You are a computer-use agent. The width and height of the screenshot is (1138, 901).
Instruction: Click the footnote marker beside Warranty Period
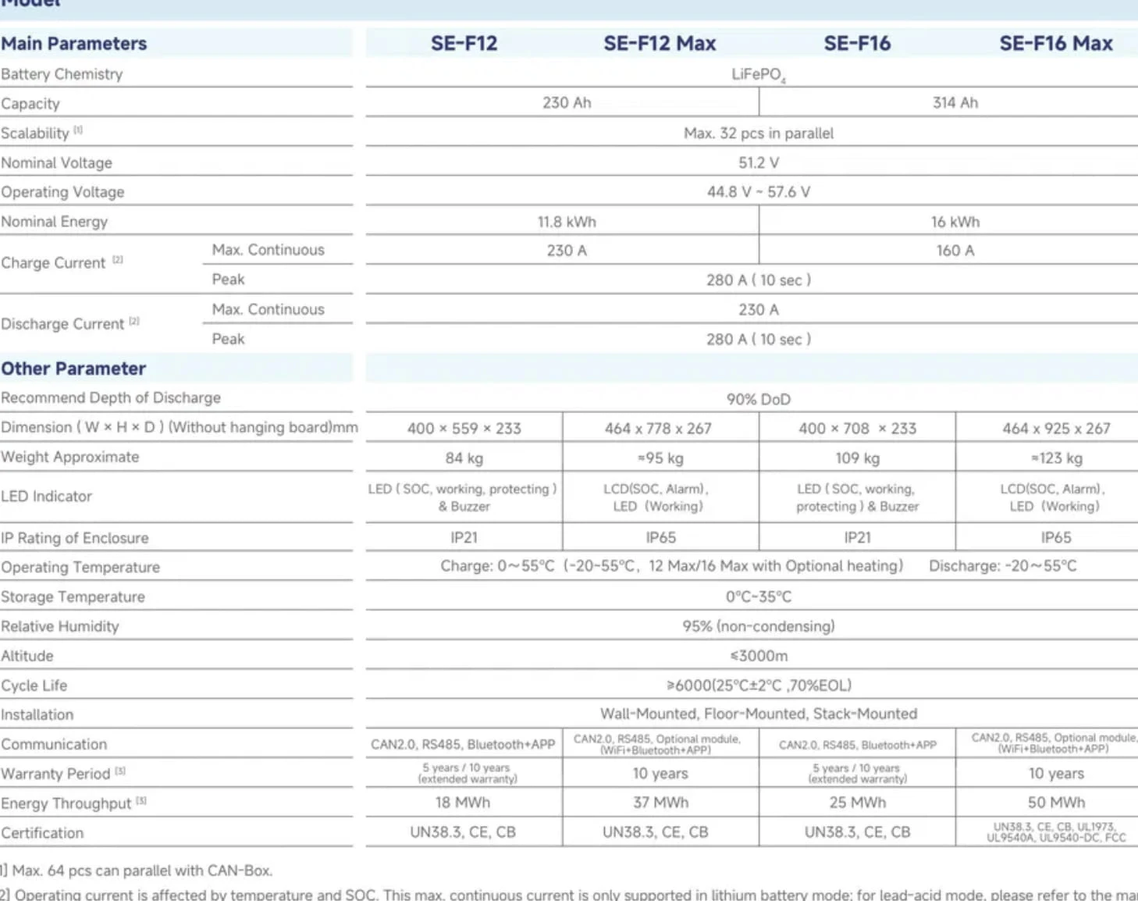coord(120,771)
